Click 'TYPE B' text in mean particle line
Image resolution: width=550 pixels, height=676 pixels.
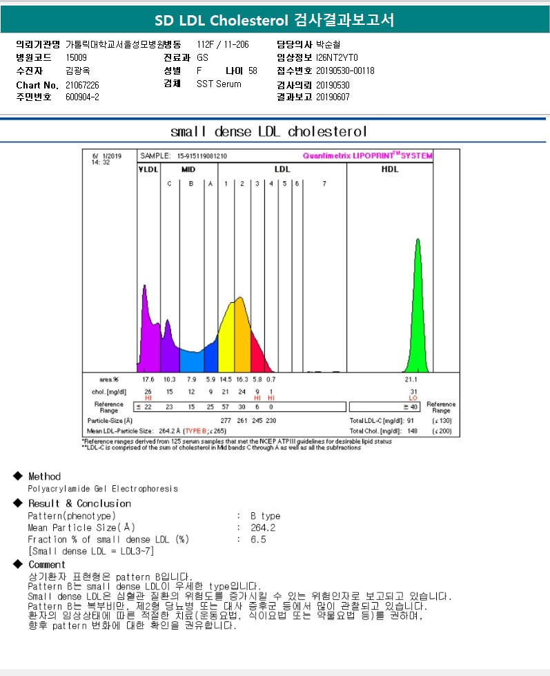[196, 431]
